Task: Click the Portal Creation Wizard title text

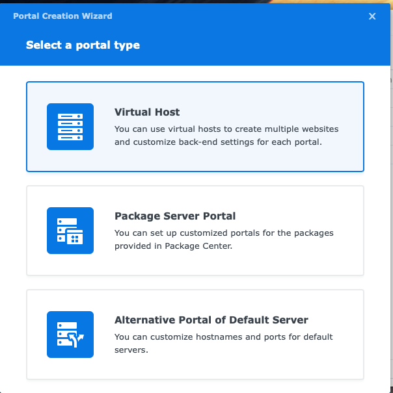Action: pos(62,16)
